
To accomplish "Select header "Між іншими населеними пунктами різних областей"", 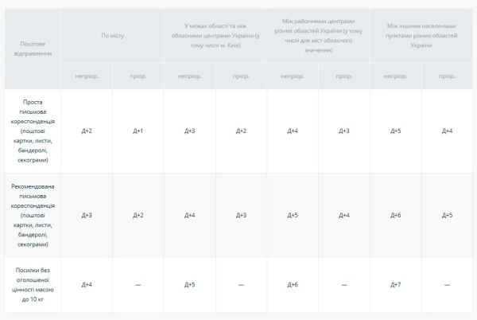I will [x=421, y=37].
